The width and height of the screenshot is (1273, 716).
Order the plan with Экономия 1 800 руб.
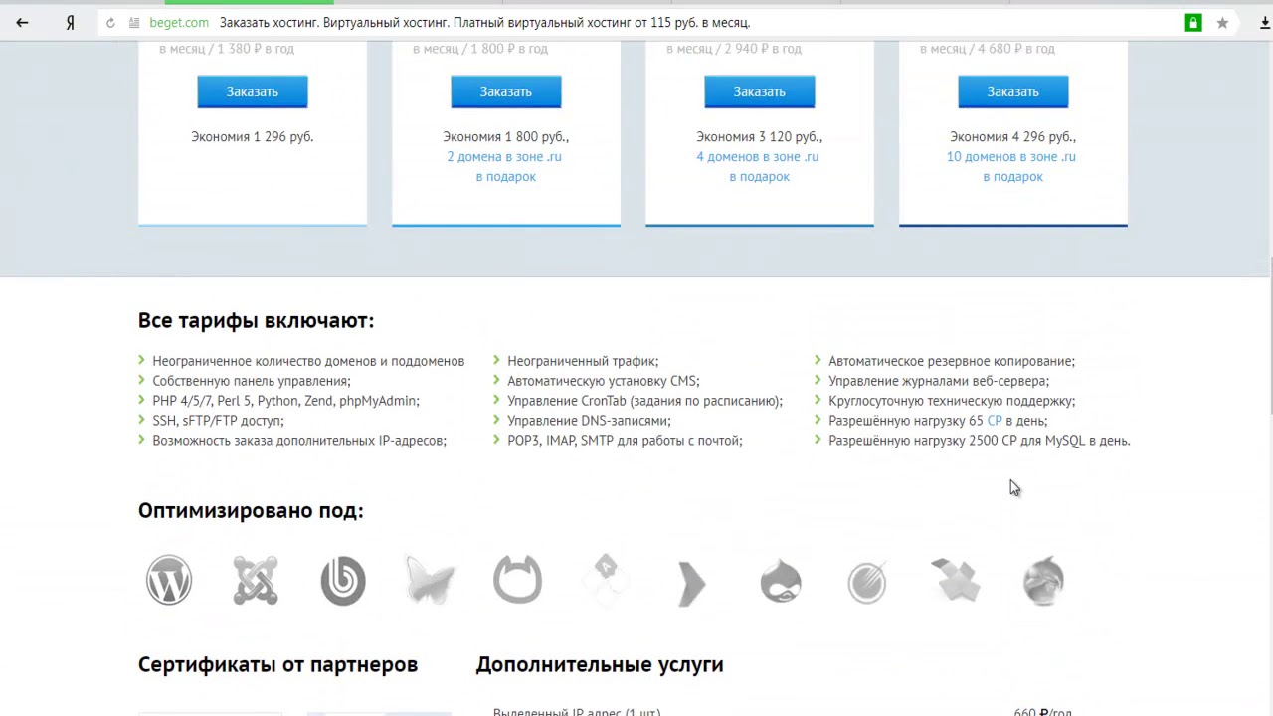506,91
